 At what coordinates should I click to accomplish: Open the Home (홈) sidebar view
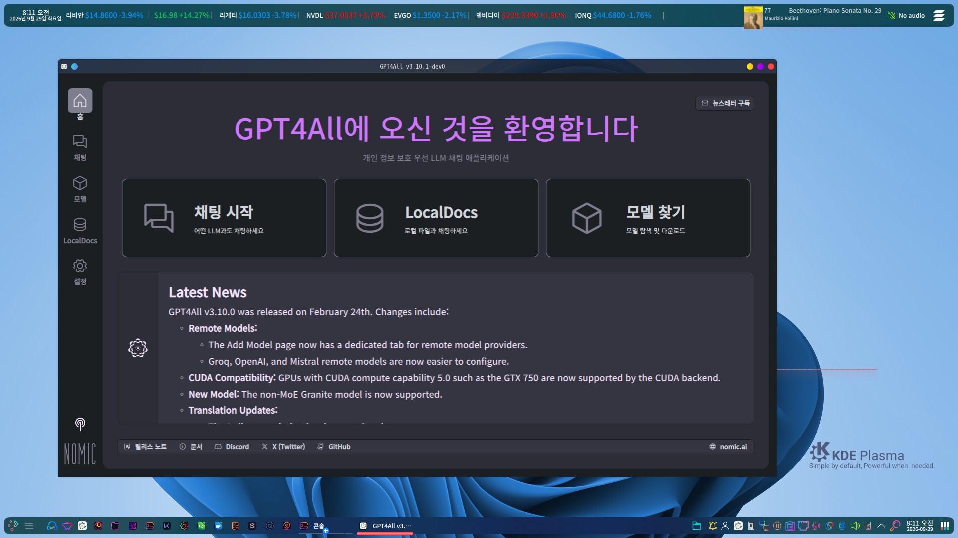click(80, 105)
